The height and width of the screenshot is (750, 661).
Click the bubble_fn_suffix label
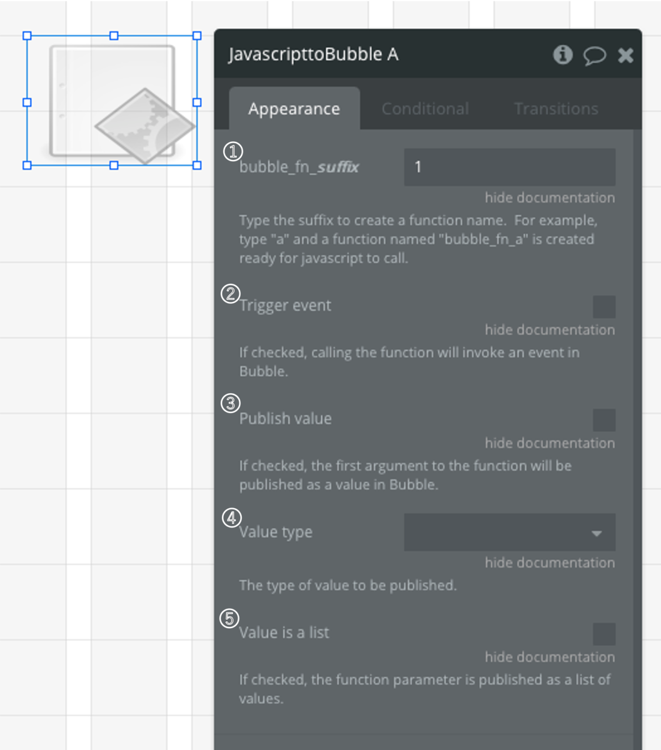pos(300,167)
